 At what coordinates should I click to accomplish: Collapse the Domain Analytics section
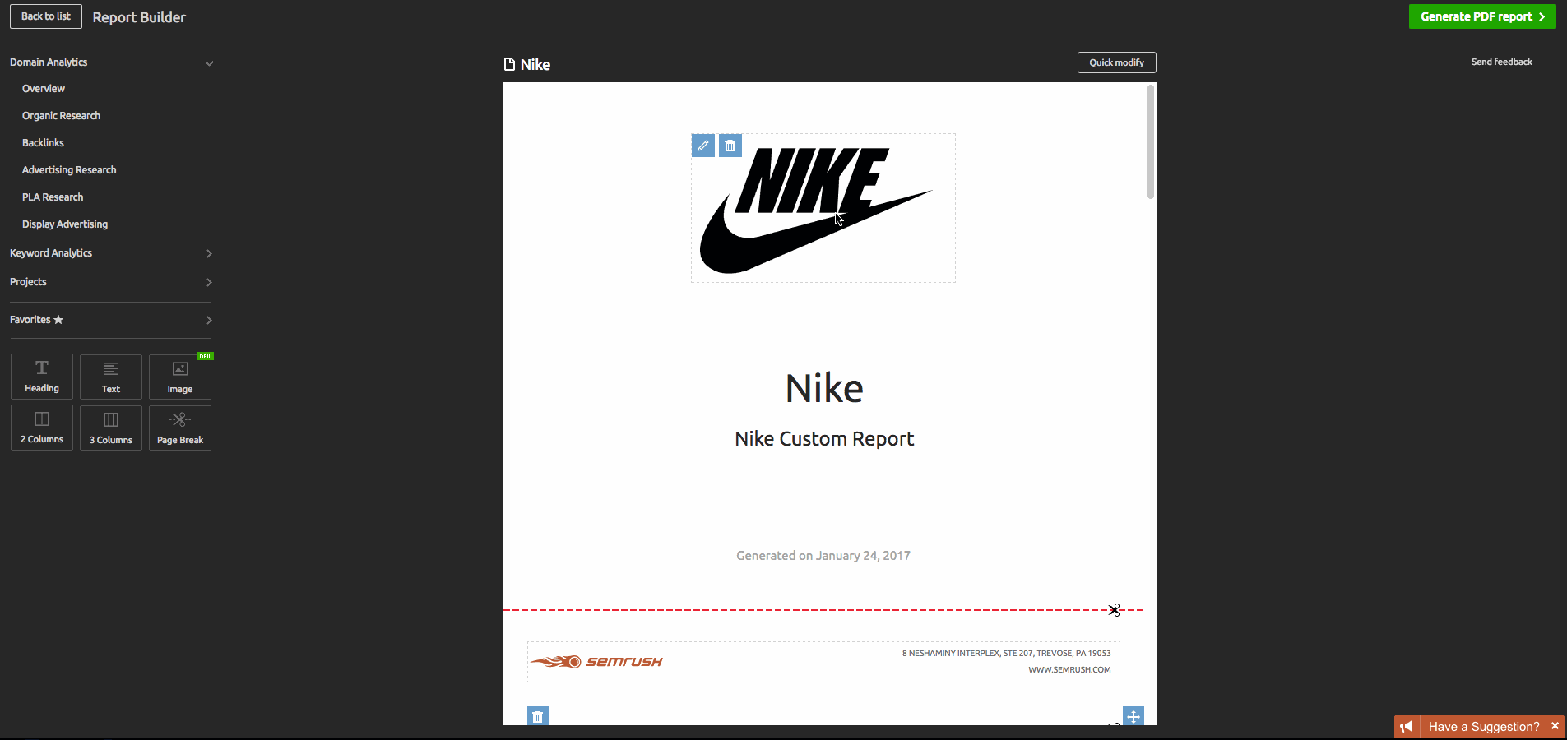(209, 63)
